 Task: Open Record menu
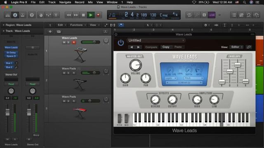click(80, 2)
